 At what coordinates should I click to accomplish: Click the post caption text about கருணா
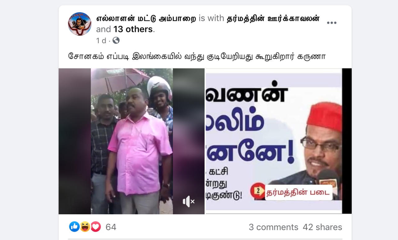click(x=197, y=57)
